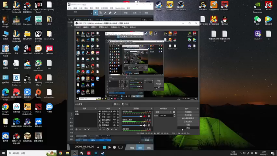Click the blue stop button in Studio One

coord(104,147)
